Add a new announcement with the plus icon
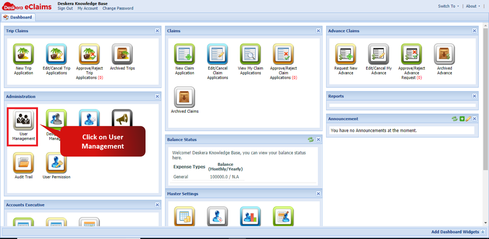 [461, 118]
